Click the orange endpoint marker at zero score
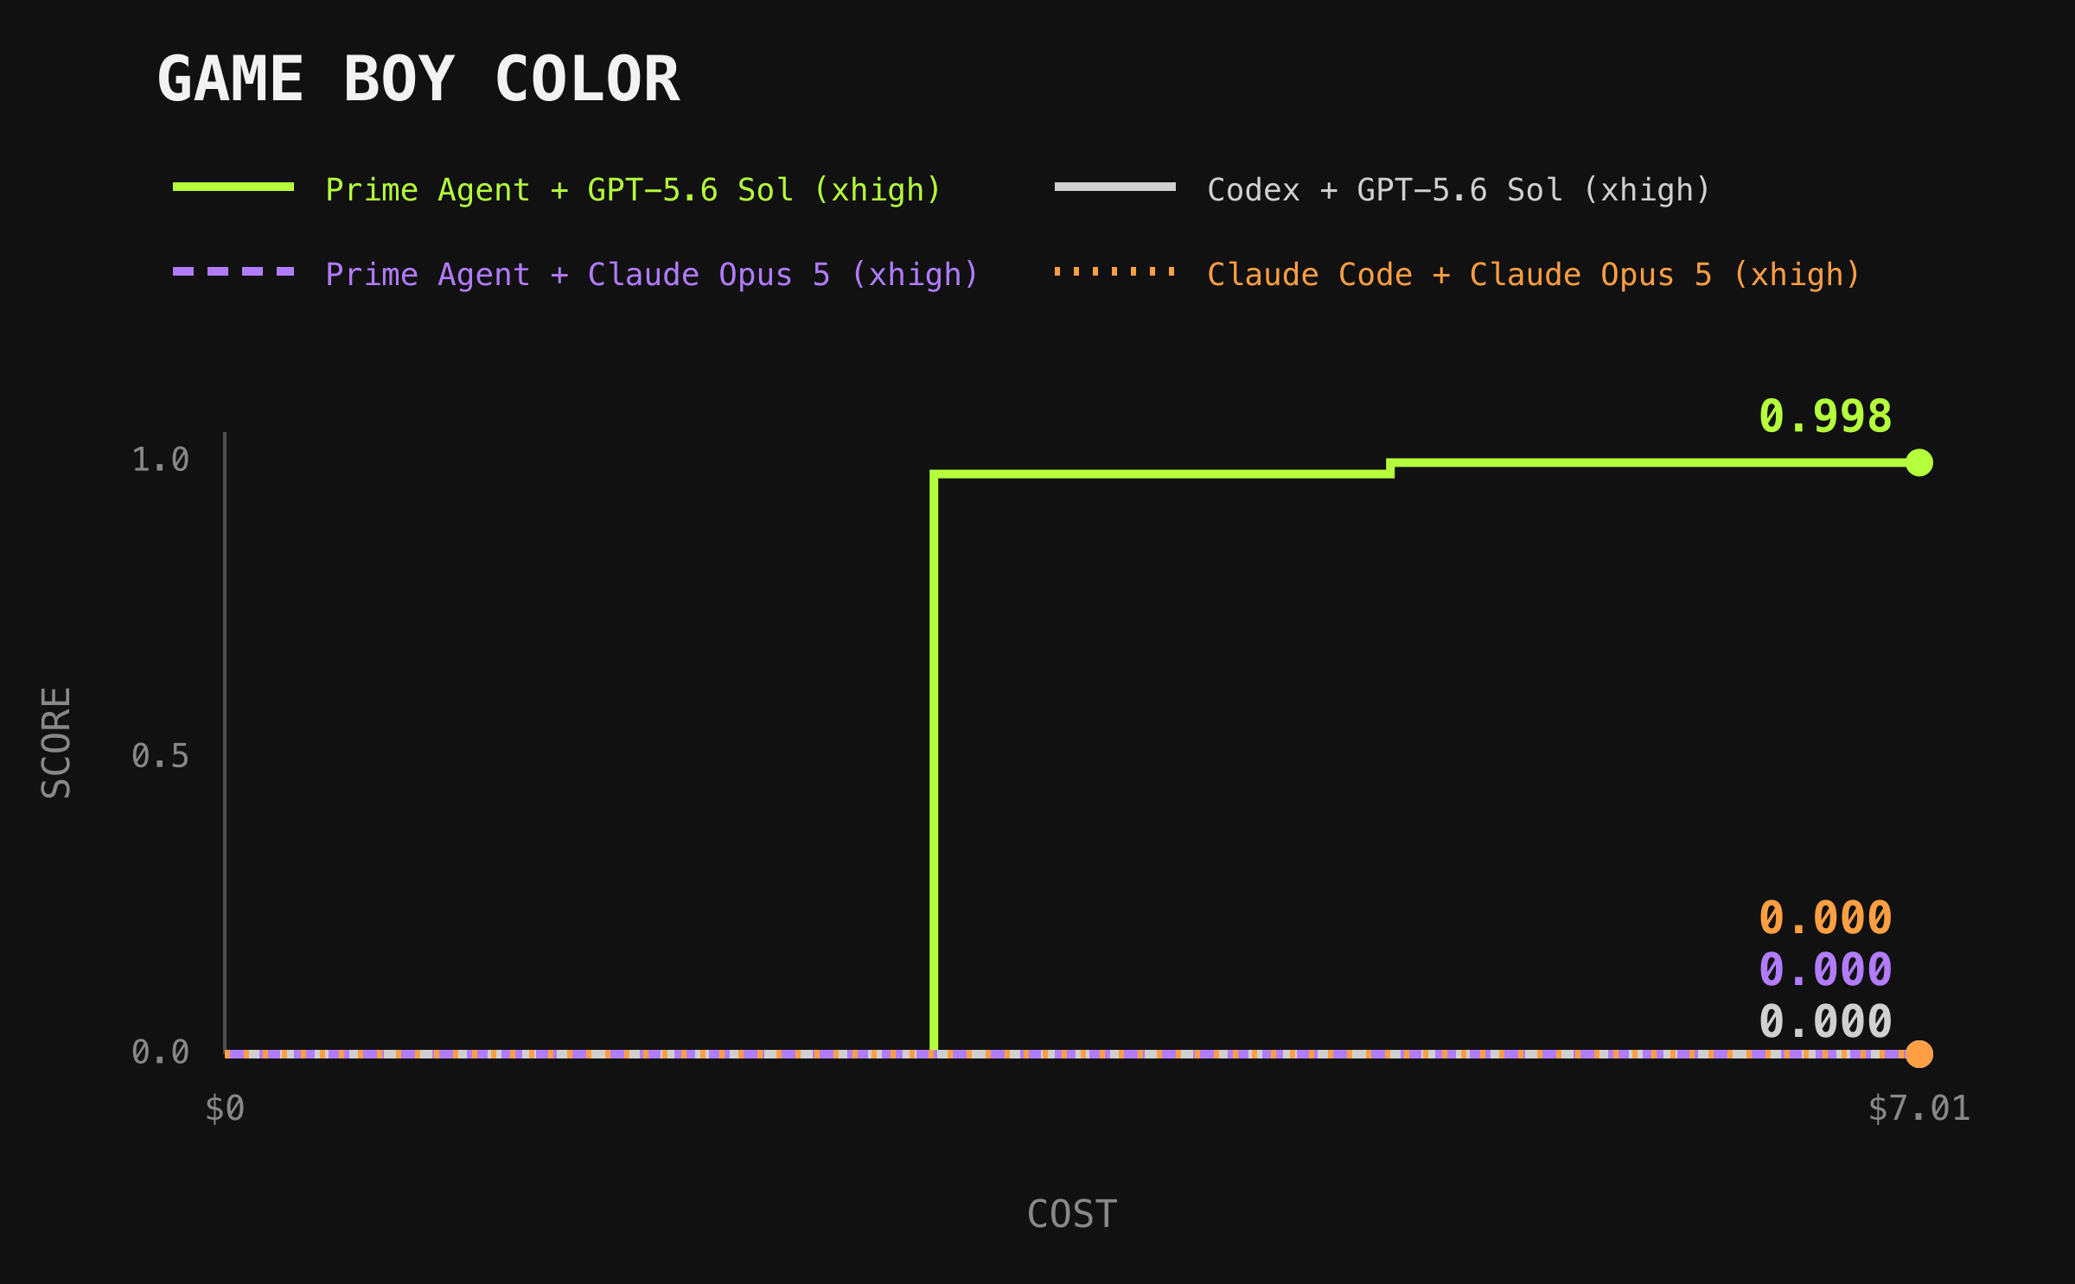2075x1284 pixels. click(x=1919, y=1054)
